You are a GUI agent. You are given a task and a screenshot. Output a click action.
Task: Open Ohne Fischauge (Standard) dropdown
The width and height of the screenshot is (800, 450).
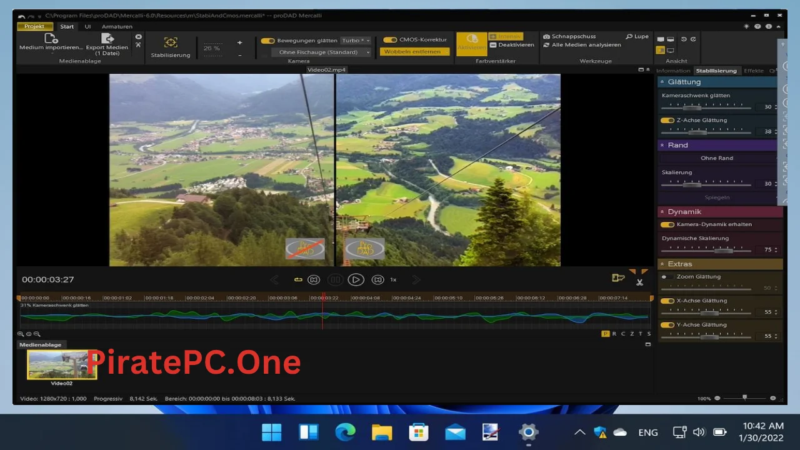321,52
